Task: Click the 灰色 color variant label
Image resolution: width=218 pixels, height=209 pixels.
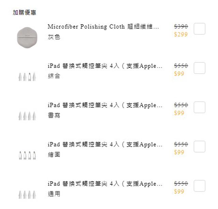Action: [54, 37]
